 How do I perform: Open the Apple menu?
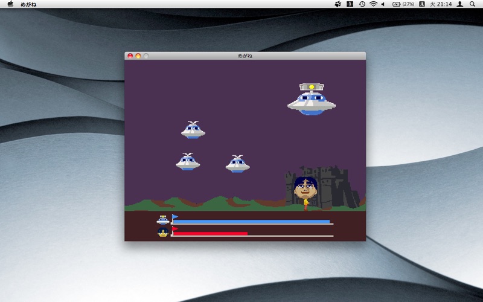(x=10, y=4)
